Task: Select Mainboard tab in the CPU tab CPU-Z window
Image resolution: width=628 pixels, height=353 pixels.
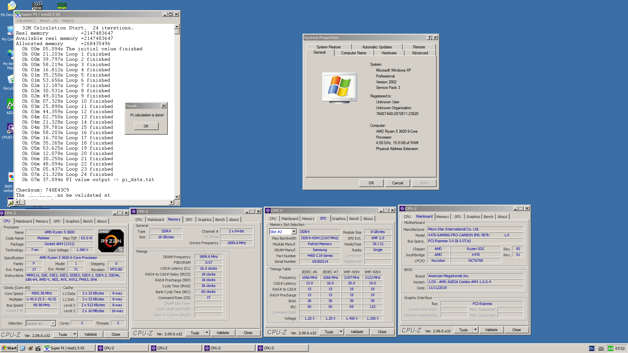Action: point(24,221)
